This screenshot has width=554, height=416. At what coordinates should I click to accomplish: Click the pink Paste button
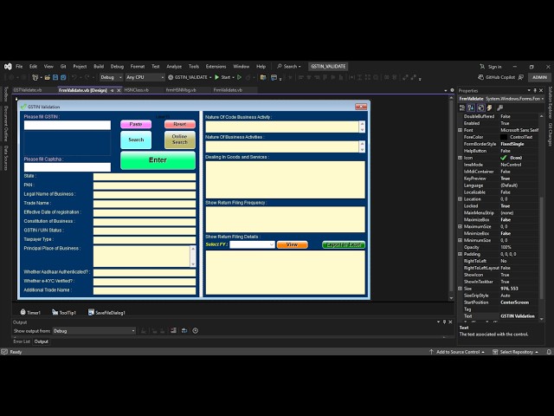(136, 124)
